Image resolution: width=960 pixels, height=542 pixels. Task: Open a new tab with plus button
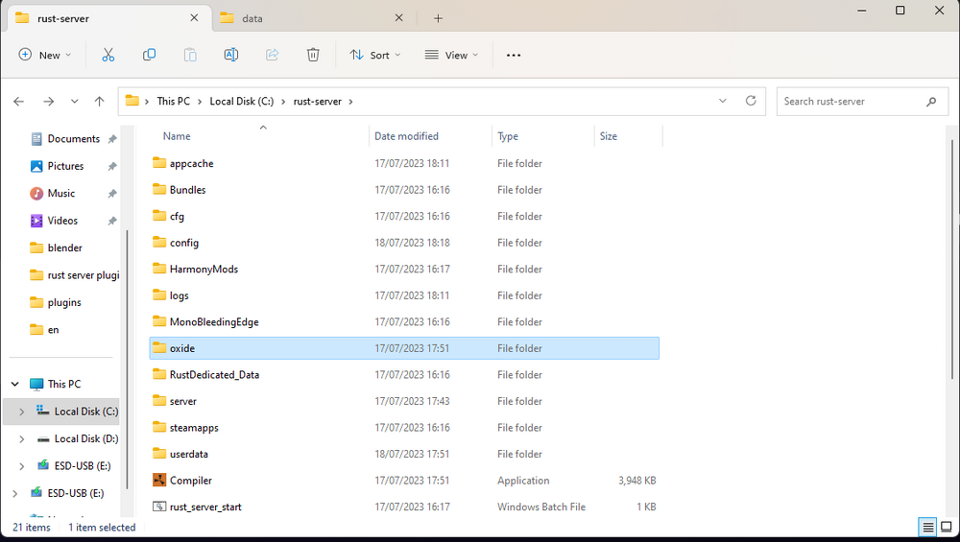(x=438, y=18)
